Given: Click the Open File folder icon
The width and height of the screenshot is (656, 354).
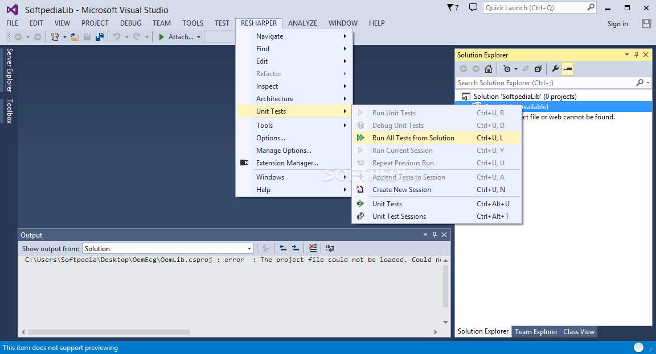Looking at the screenshot, I should click(x=75, y=37).
